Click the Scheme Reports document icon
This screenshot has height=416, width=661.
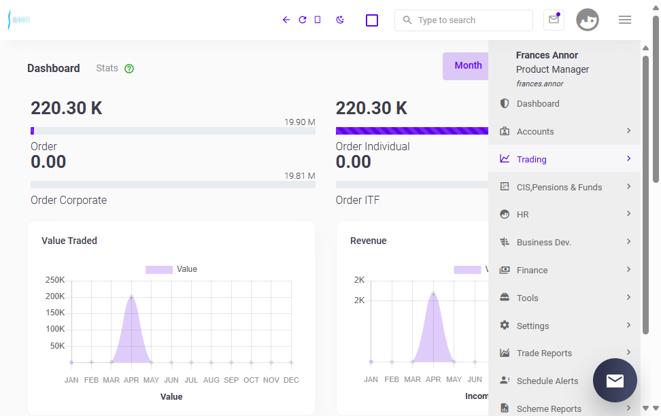[504, 408]
